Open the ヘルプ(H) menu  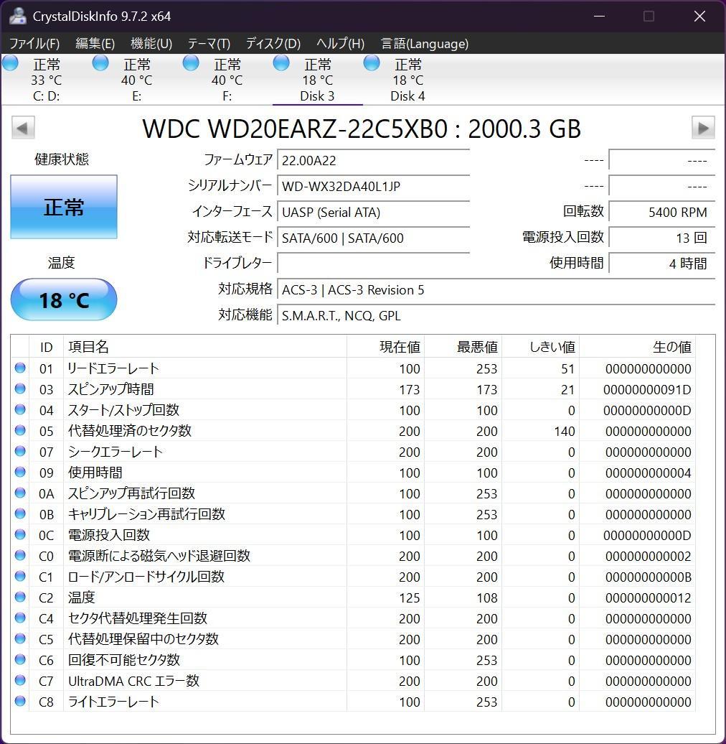(341, 44)
